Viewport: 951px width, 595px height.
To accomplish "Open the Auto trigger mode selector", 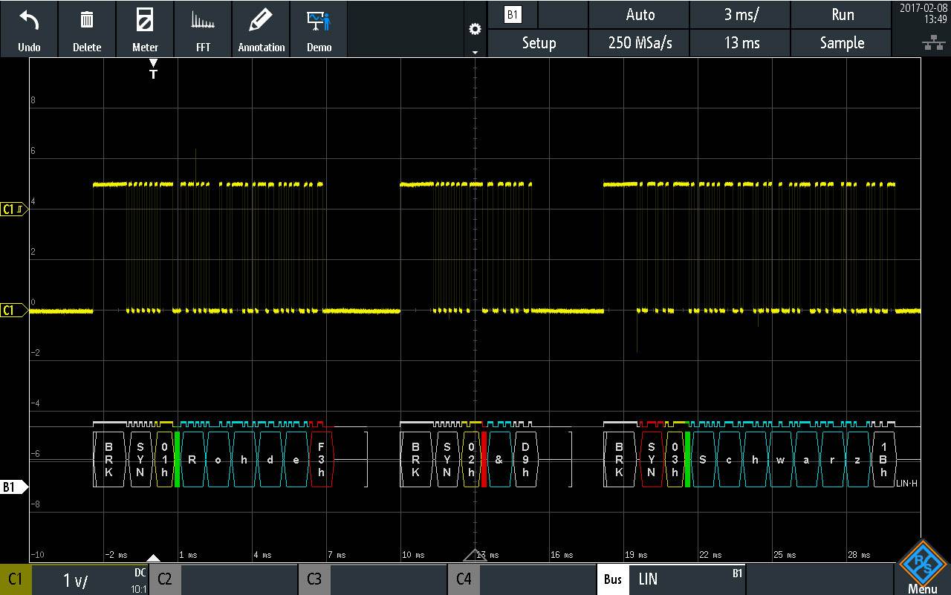I will click(639, 14).
